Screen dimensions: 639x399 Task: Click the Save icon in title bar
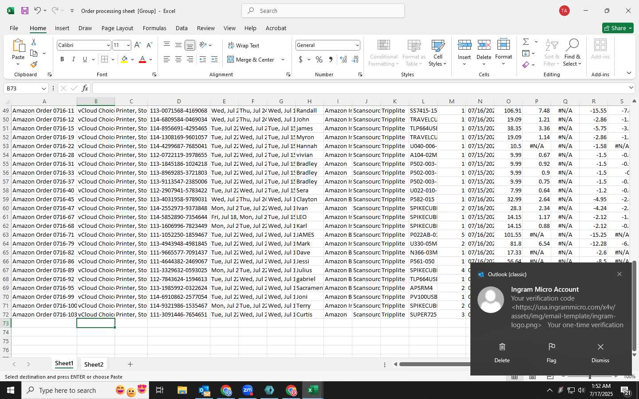click(x=25, y=11)
